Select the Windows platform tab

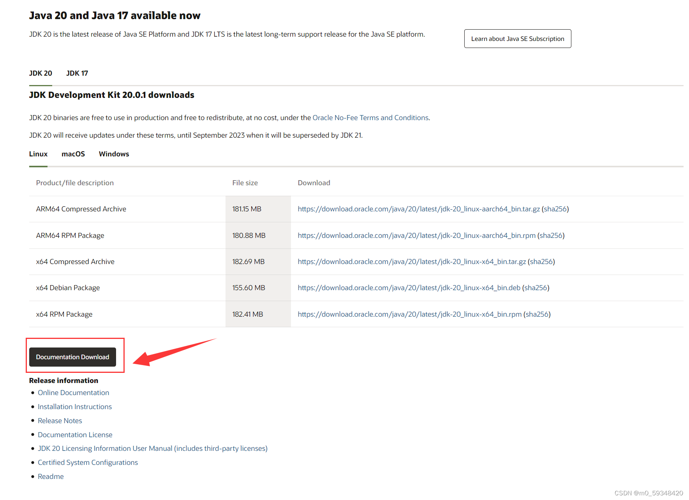pyautogui.click(x=114, y=154)
